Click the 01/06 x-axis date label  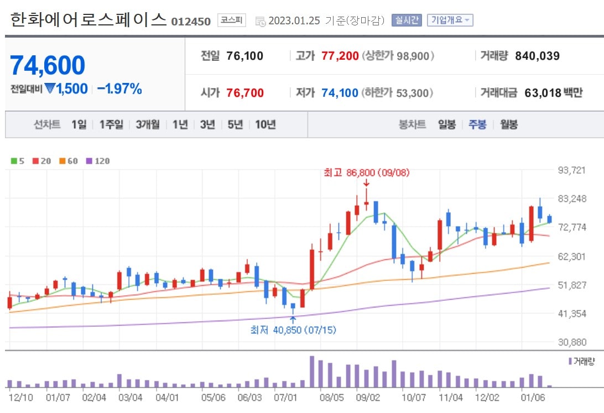[x=533, y=397]
